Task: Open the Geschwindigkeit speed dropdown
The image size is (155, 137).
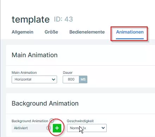Action: coord(87,128)
